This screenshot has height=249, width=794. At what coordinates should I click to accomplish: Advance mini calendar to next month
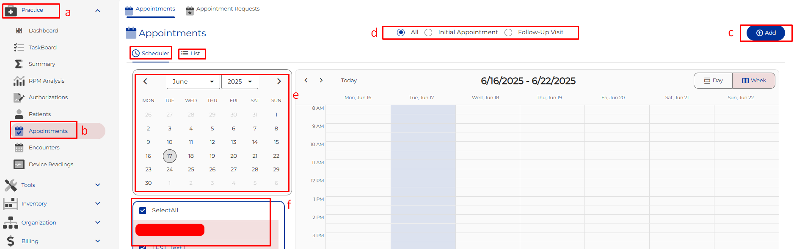tap(279, 81)
